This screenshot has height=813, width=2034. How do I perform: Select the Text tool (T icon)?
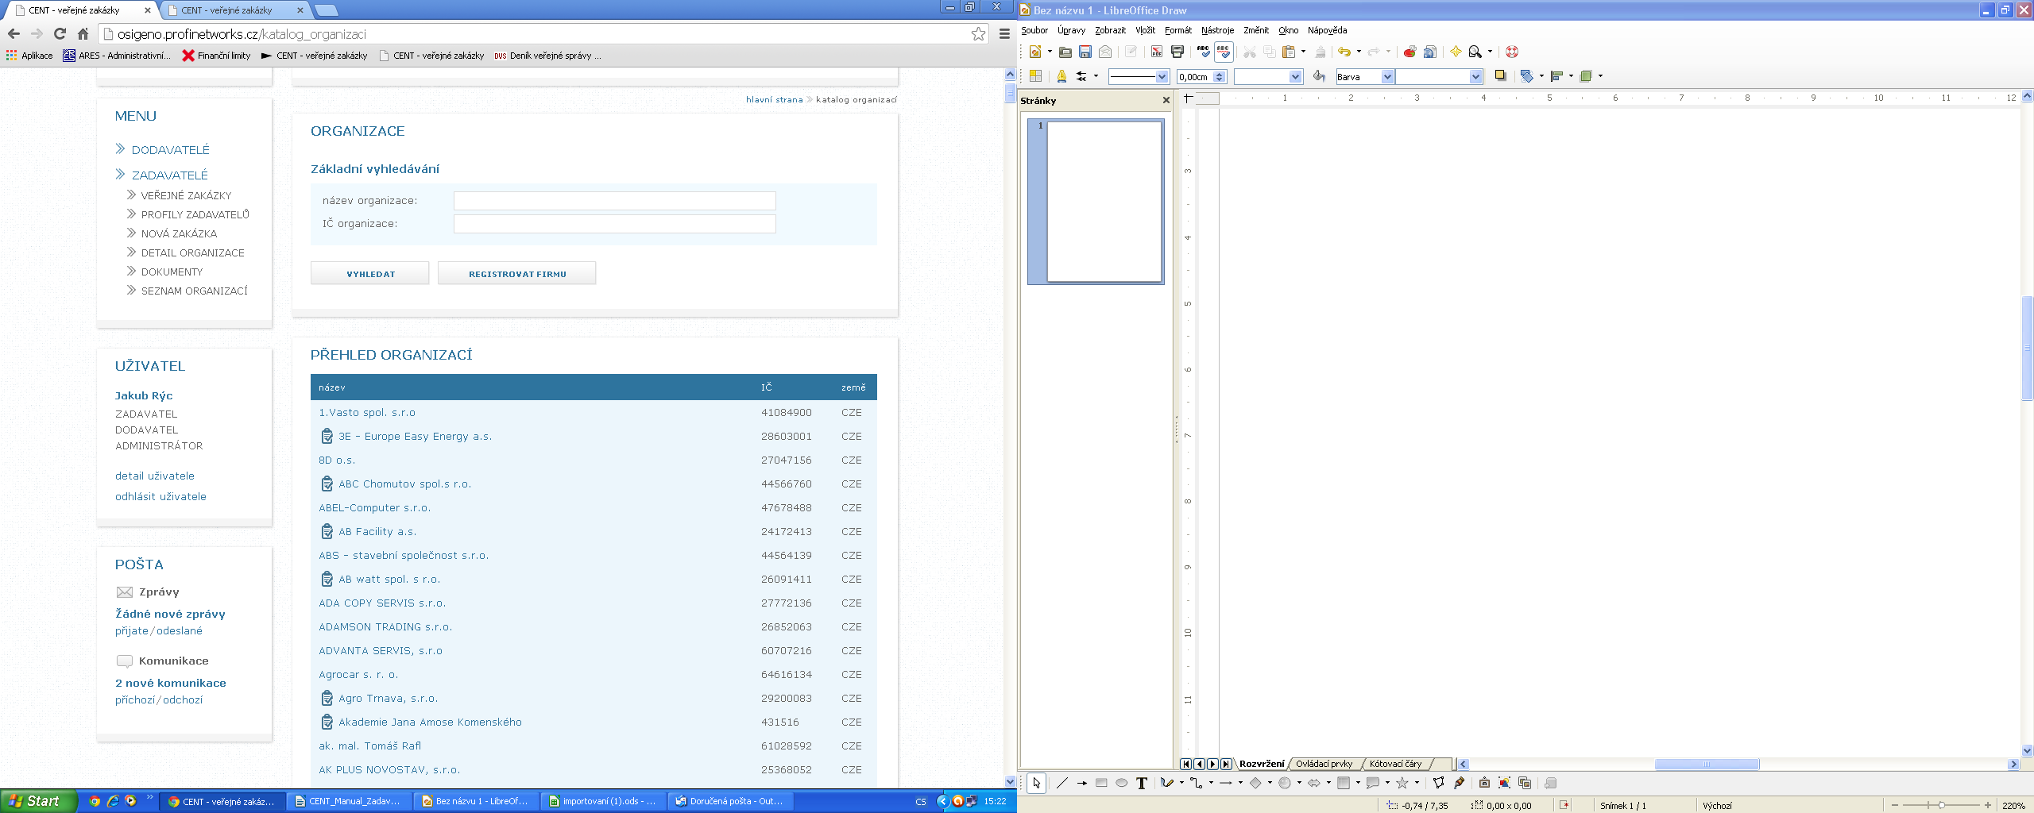tap(1141, 783)
